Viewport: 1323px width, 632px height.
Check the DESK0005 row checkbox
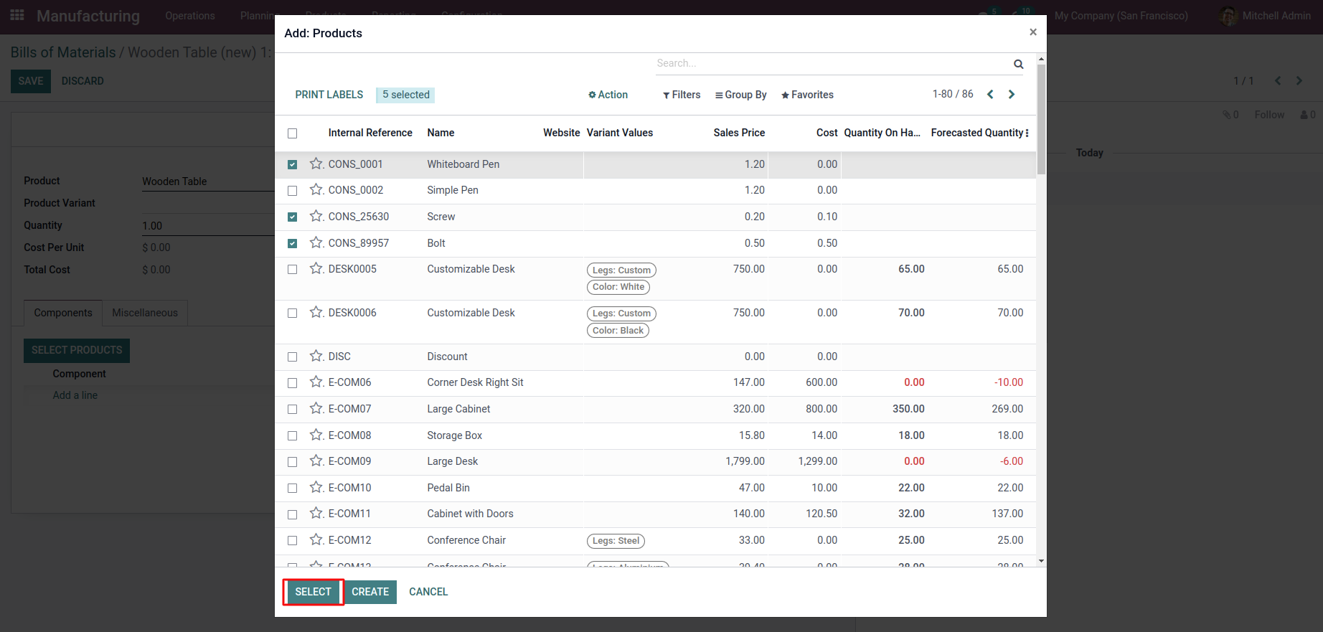click(292, 270)
